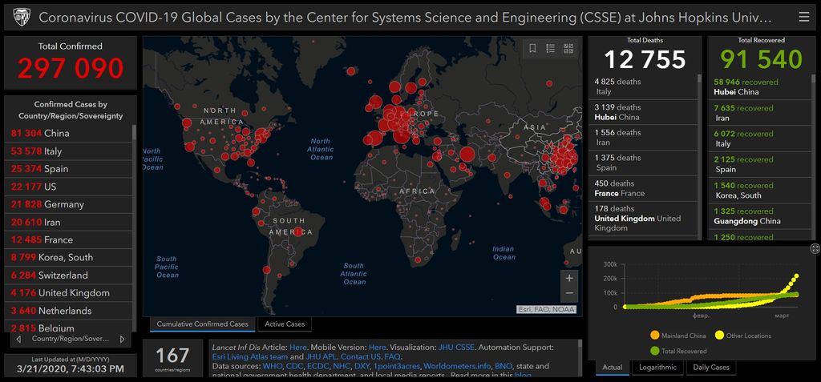Switch chart to the Logarithmic tab
This screenshot has width=821, height=382.
[x=657, y=368]
